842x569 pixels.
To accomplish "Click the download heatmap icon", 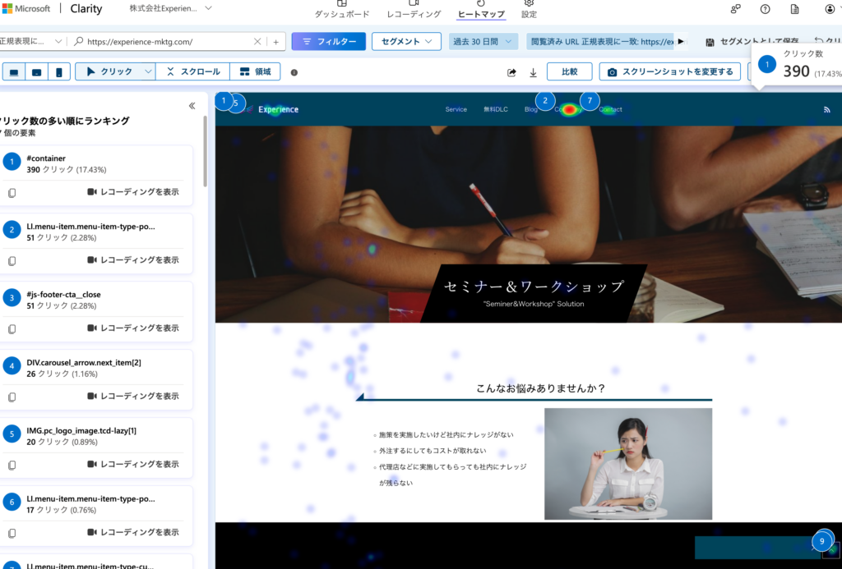I will (x=533, y=71).
